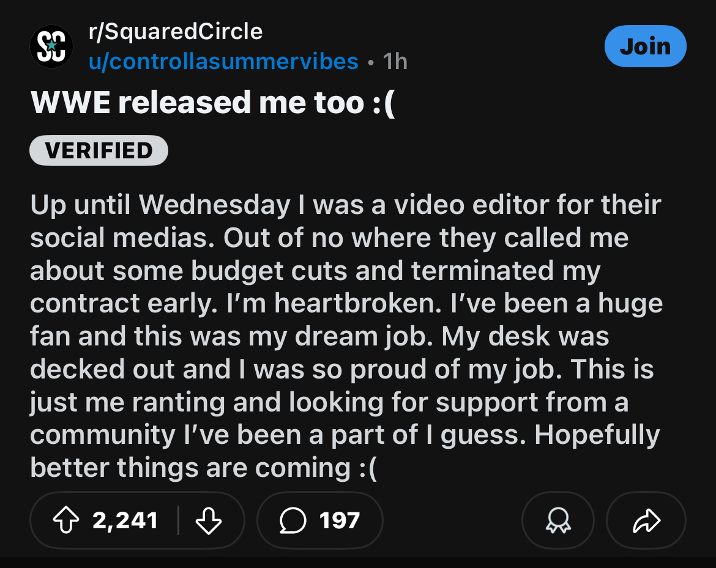Click the 2,241 vote count
716x568 pixels.
pos(125,520)
